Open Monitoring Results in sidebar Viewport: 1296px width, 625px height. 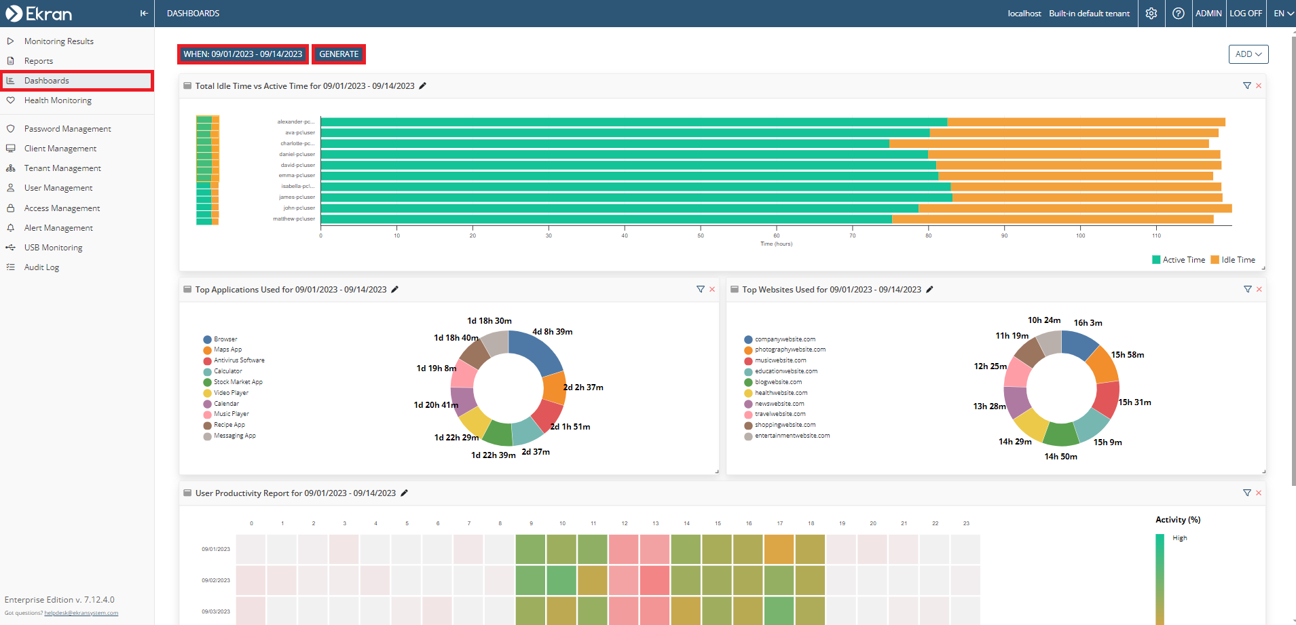(59, 41)
